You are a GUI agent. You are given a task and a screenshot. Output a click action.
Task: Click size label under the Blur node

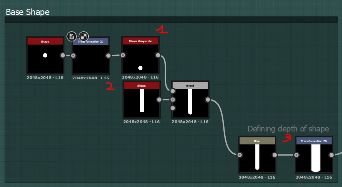pyautogui.click(x=257, y=177)
